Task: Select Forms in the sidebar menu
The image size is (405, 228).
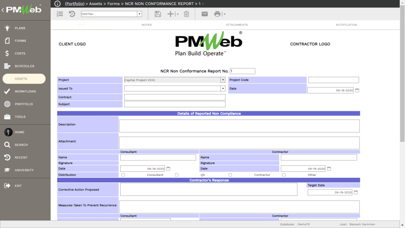Action: click(x=21, y=41)
